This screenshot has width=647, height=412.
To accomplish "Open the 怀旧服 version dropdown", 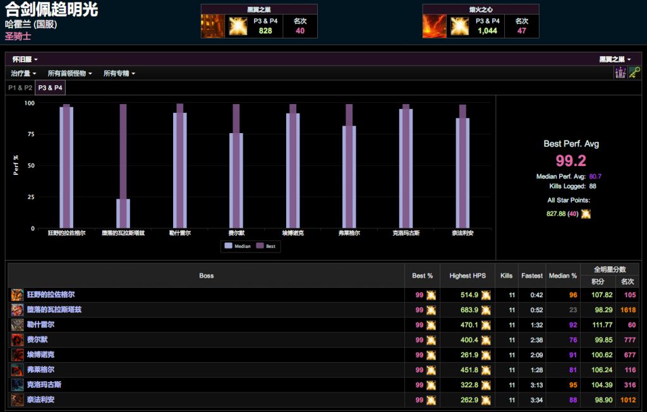I will tap(25, 59).
